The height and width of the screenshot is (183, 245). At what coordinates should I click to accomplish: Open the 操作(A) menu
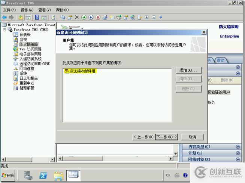point(27,10)
